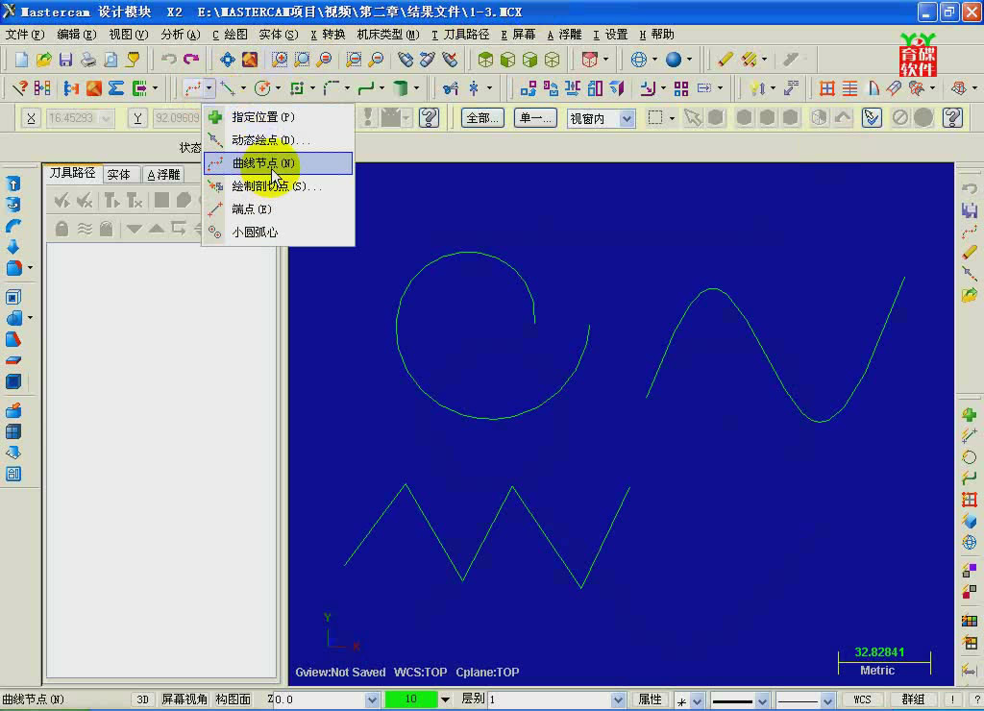The height and width of the screenshot is (711, 984).
Task: Click the up arrow icon in left sidebar
Action: (x=13, y=184)
